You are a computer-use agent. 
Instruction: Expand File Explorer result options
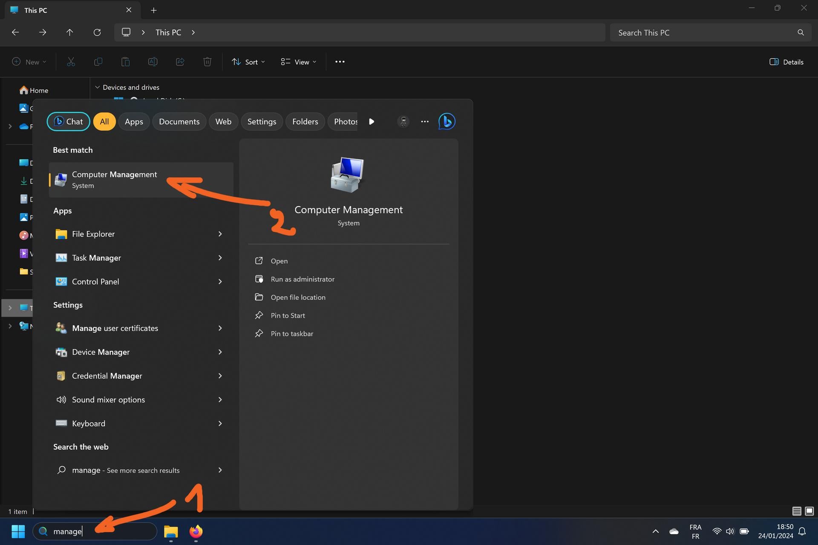[x=220, y=234]
